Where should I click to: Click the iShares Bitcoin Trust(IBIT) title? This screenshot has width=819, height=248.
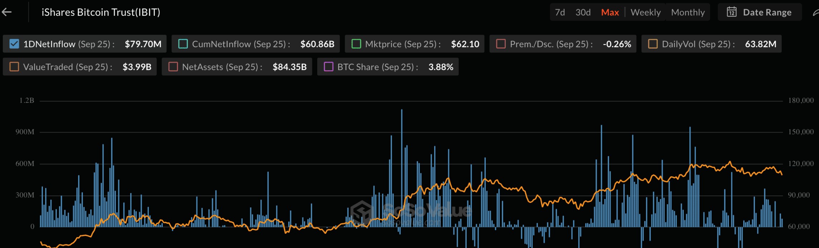click(x=101, y=12)
